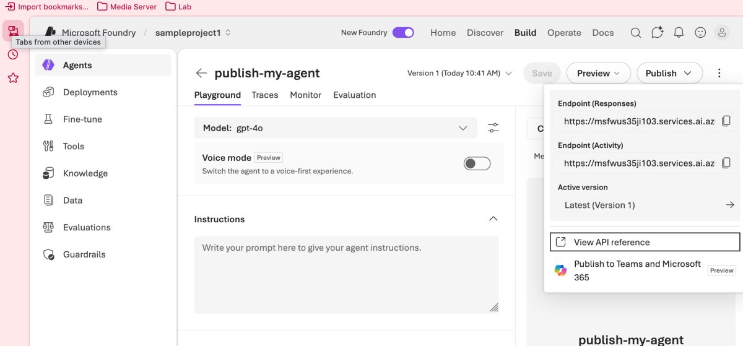Image resolution: width=743 pixels, height=346 pixels.
Task: Go to Home in top navigation
Action: click(443, 33)
